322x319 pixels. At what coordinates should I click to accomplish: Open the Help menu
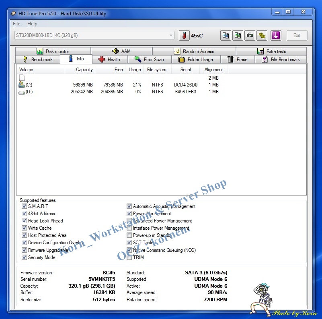click(x=32, y=24)
